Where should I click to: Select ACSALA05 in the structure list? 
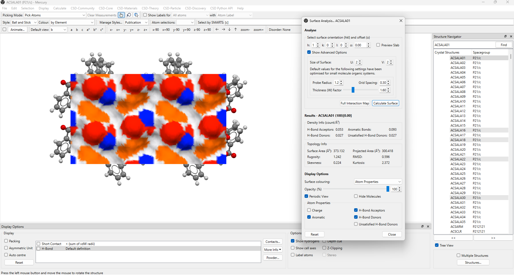458,77
